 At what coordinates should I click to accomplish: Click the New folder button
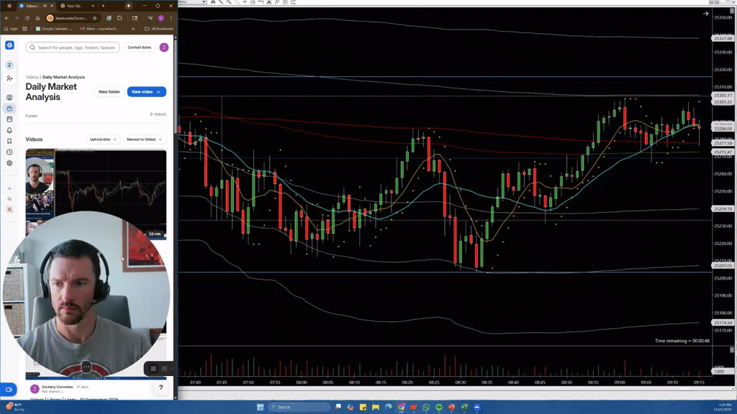pos(109,91)
